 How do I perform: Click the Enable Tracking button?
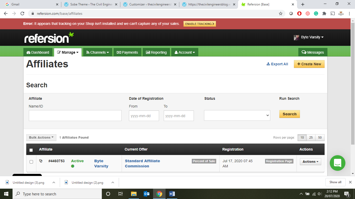tap(200, 24)
